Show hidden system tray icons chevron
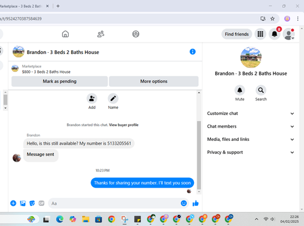Screen dimensions: 304x226 click(x=257, y=219)
